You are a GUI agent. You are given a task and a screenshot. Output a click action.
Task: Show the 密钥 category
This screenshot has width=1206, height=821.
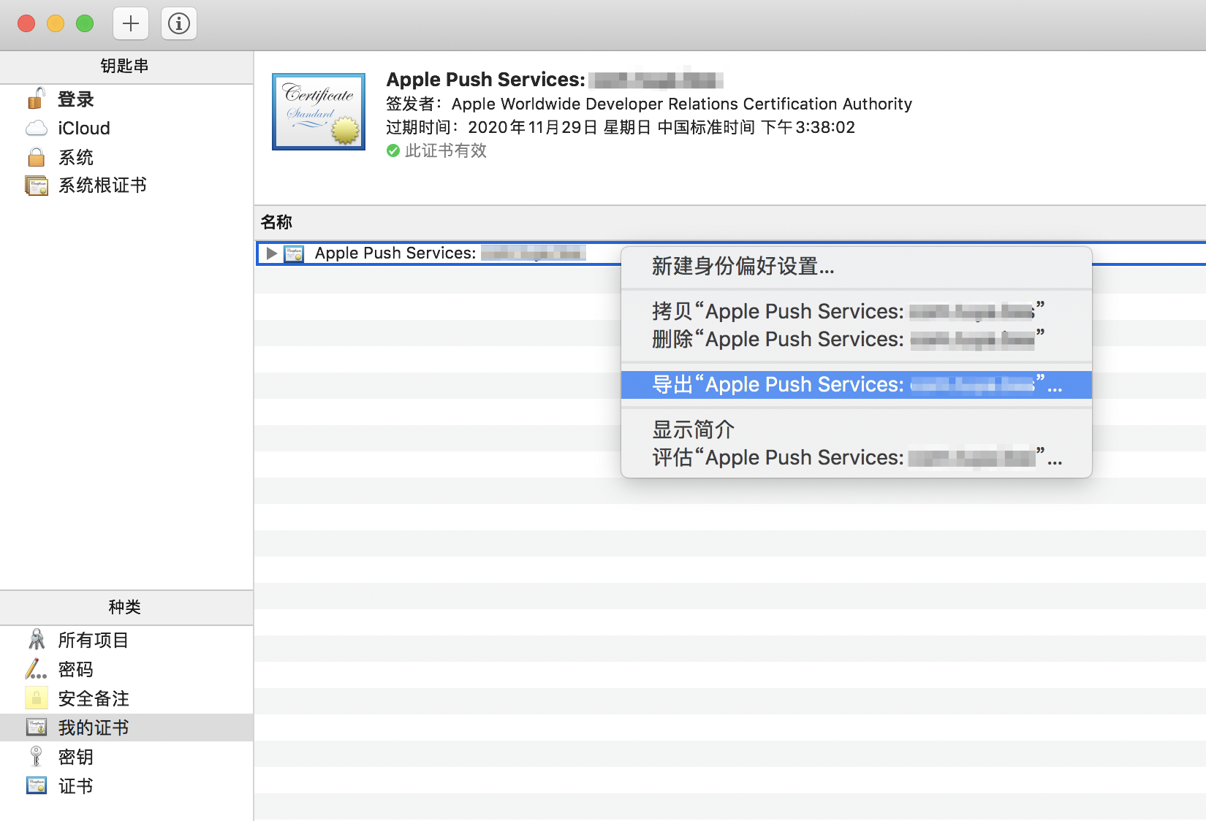click(76, 757)
